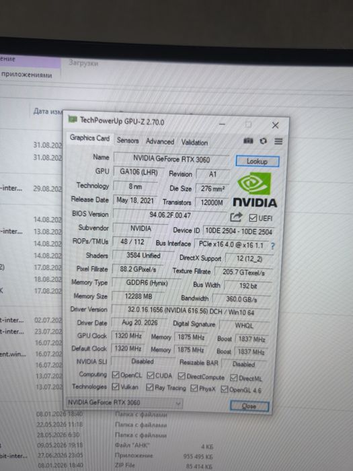The image size is (353, 471).
Task: Click the NVIDIA logo in GPU-Z
Action: coord(255,190)
